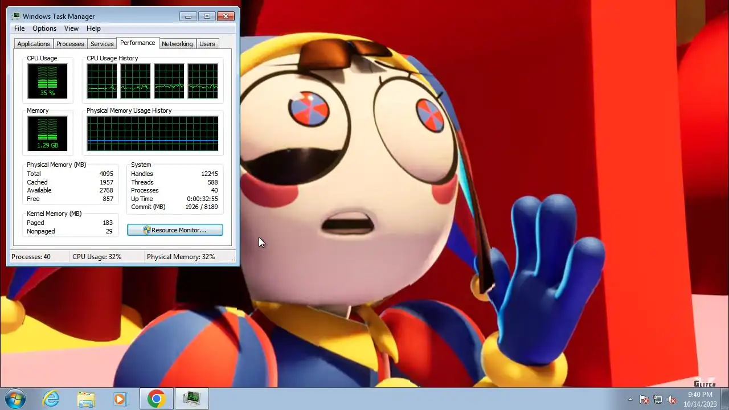The image size is (729, 410).
Task: Switch to the Applications tab
Action: point(34,44)
